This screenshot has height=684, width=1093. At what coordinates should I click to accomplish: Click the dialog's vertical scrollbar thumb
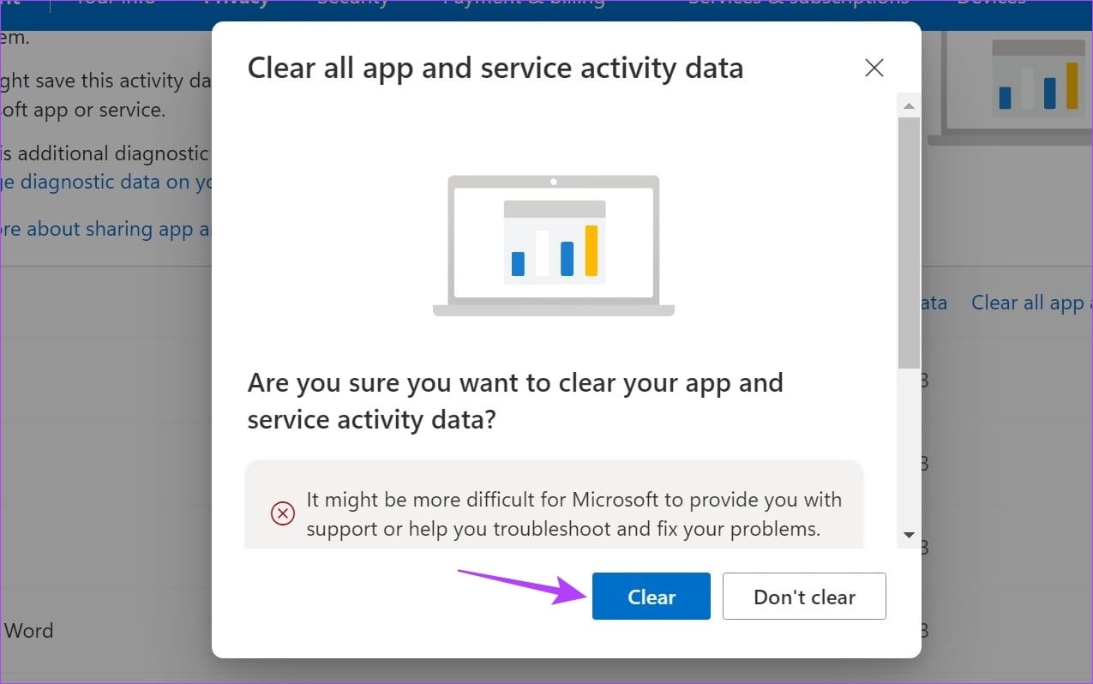(909, 243)
